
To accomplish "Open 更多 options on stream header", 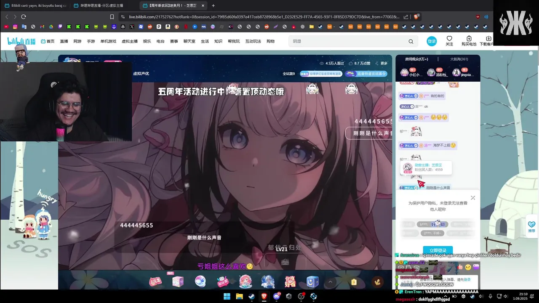I will (382, 63).
